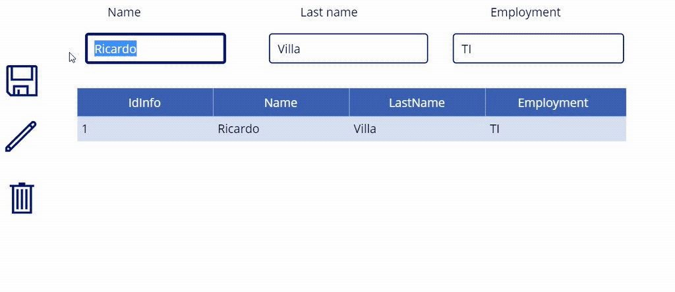Click the edit pencil icon
Viewport: 675px width, 292px height.
point(21,137)
